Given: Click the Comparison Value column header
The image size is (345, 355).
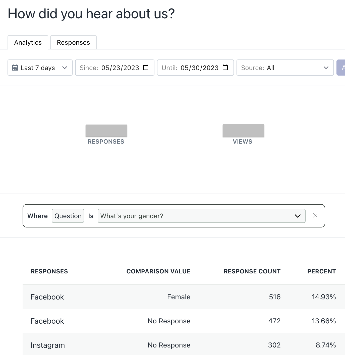Looking at the screenshot, I should (158, 271).
